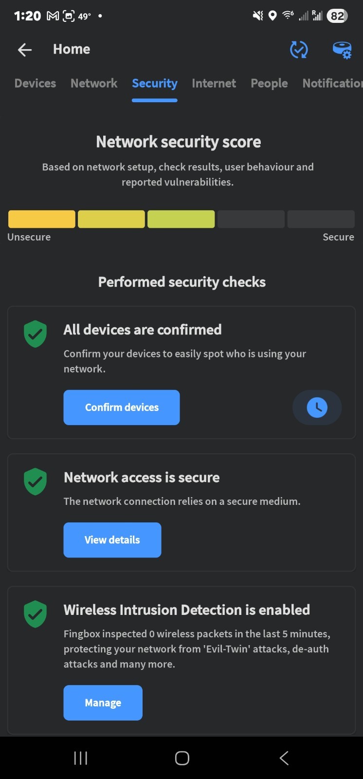Tap the network sync refresh icon
Image resolution: width=363 pixels, height=779 pixels.
(x=299, y=49)
